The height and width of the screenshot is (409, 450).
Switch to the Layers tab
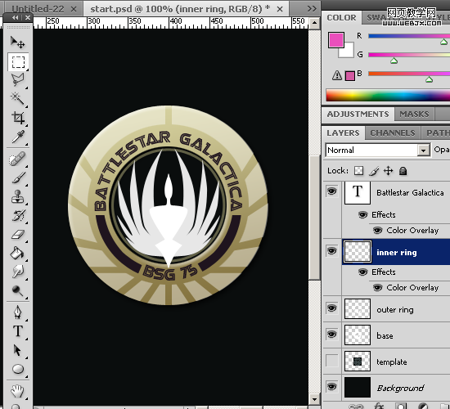coord(343,133)
